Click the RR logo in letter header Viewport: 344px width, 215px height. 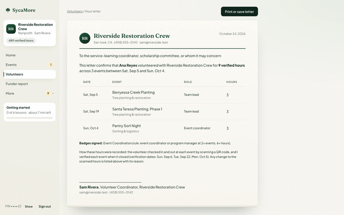(x=85, y=38)
